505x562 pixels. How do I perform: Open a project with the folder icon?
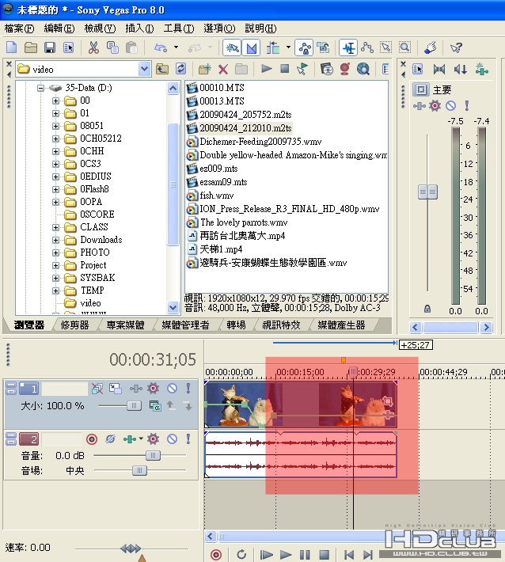[x=31, y=47]
